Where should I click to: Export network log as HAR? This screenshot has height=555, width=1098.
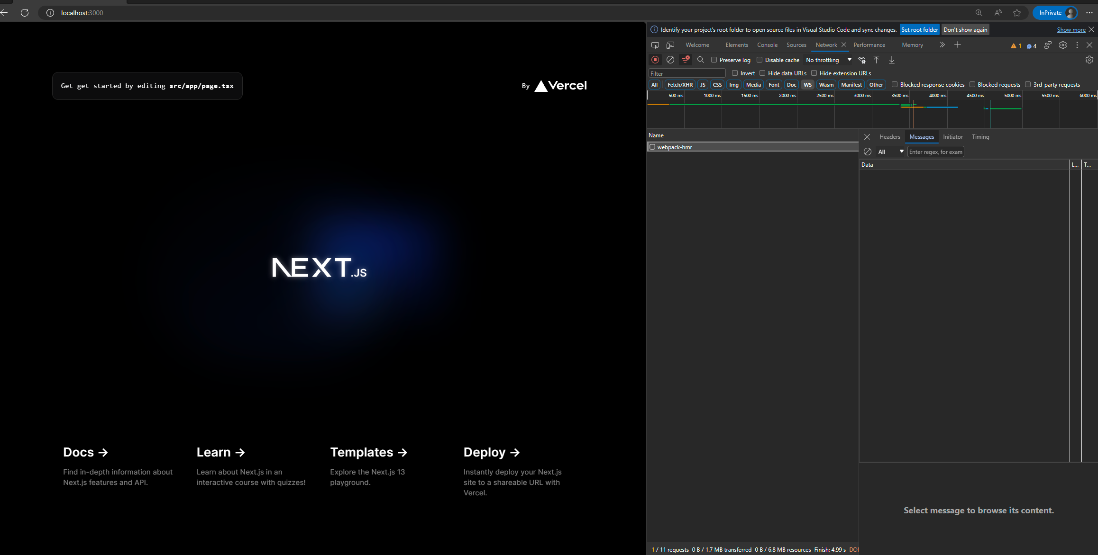pyautogui.click(x=892, y=60)
